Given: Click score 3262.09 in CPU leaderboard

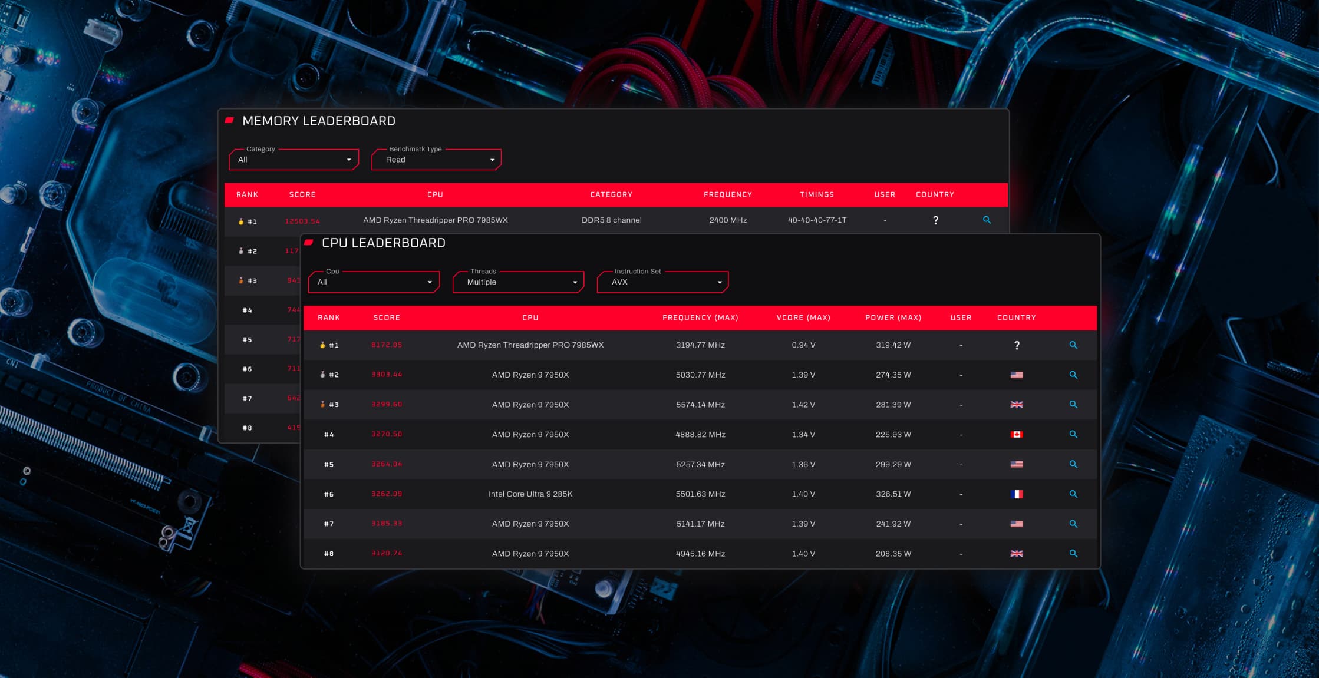Looking at the screenshot, I should 387,494.
